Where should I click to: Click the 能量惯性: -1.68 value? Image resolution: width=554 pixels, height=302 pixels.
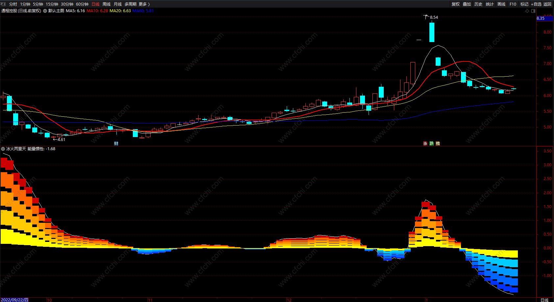(x=41, y=149)
